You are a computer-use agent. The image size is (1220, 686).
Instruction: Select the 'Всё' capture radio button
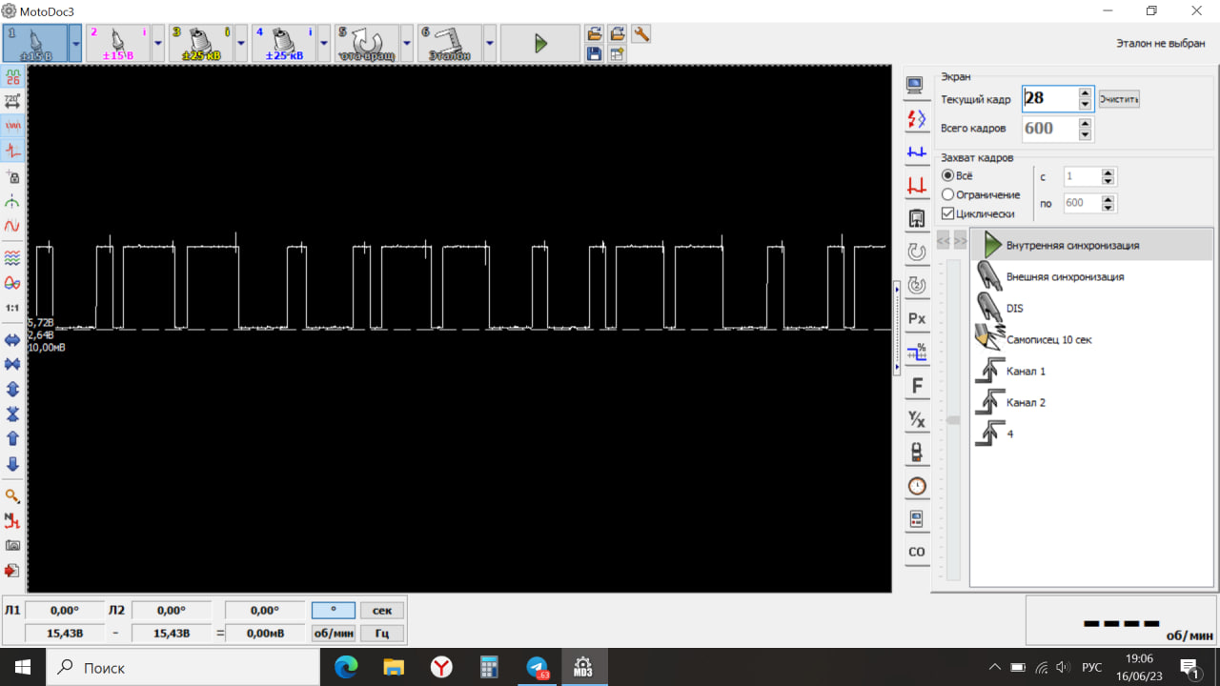(x=947, y=176)
